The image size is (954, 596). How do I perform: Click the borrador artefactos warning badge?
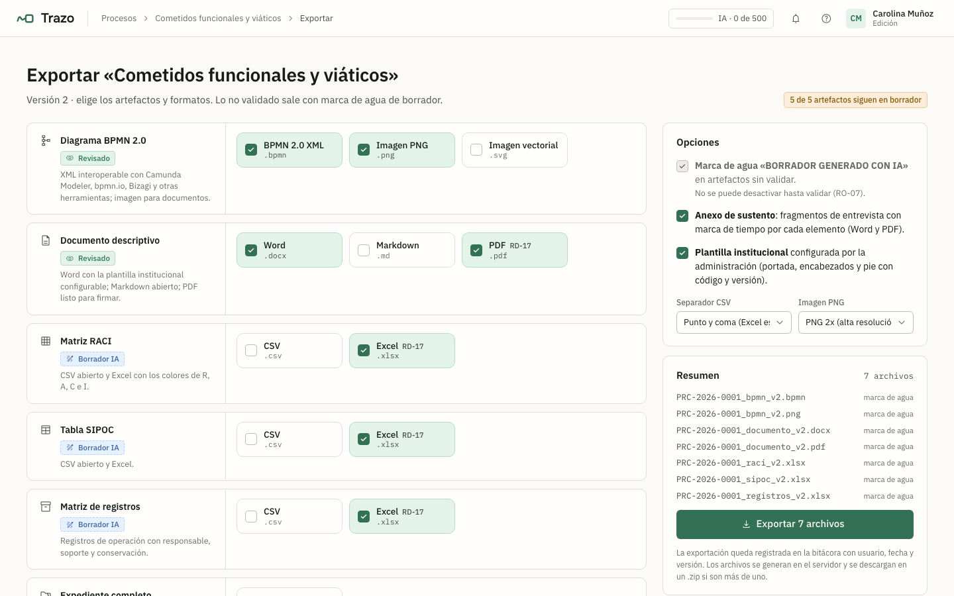(x=855, y=100)
